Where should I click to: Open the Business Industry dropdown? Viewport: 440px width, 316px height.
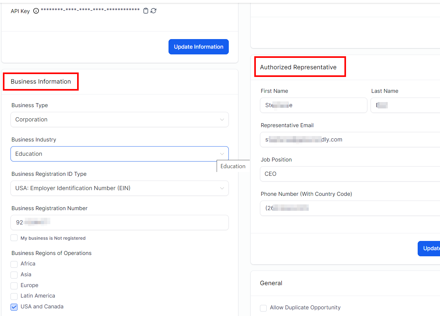click(x=119, y=154)
